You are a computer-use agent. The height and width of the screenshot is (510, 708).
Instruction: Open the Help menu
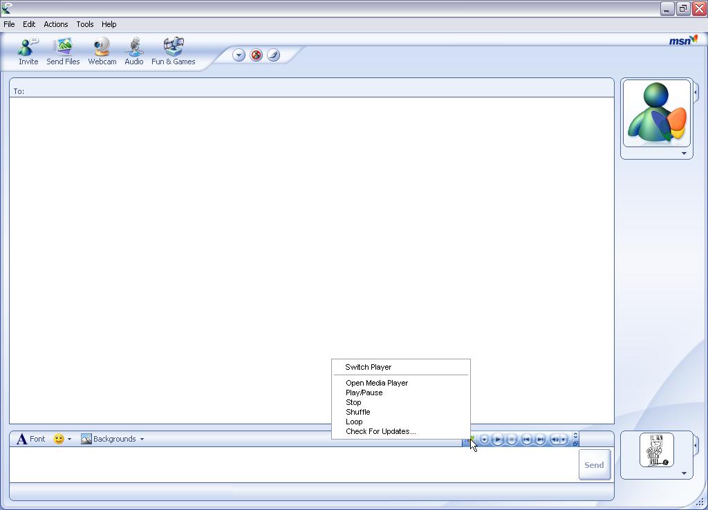109,24
